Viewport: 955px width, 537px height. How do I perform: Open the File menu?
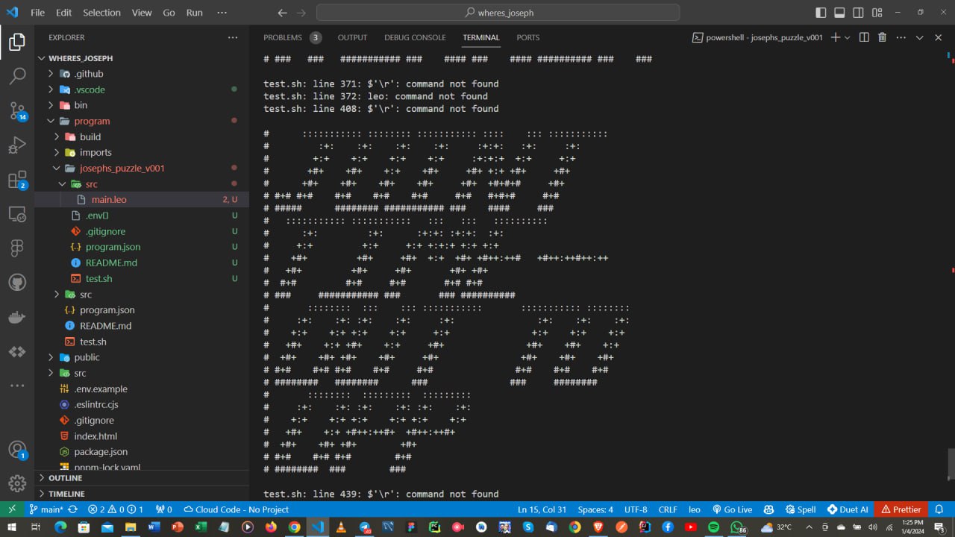coord(38,13)
